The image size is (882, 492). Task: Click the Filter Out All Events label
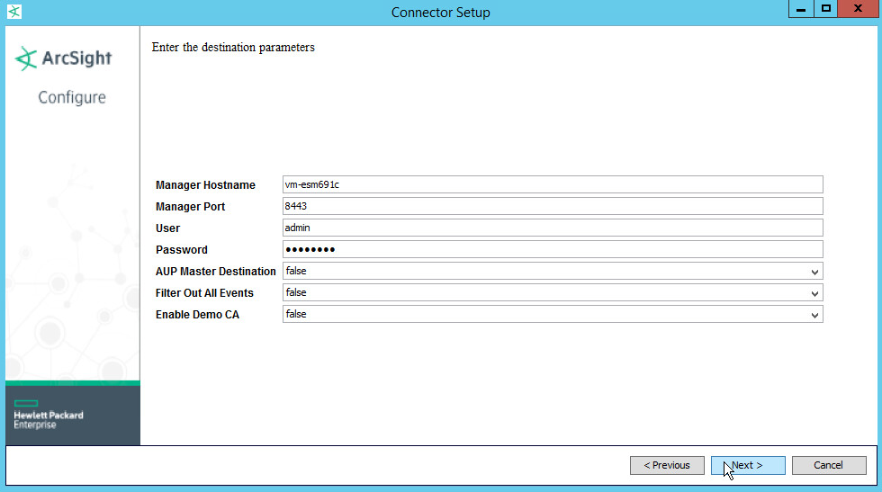coord(204,293)
